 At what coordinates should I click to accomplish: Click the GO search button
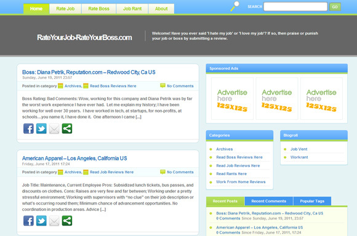(335, 7)
